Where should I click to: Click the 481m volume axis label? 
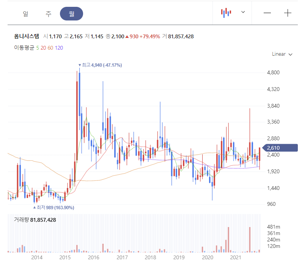pyautogui.click(x=274, y=227)
